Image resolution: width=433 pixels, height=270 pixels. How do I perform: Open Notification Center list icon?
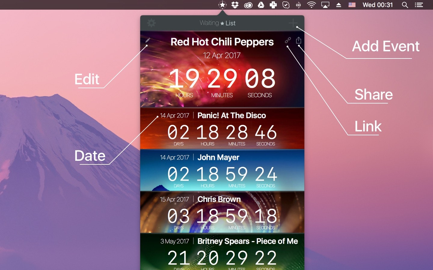coord(419,5)
